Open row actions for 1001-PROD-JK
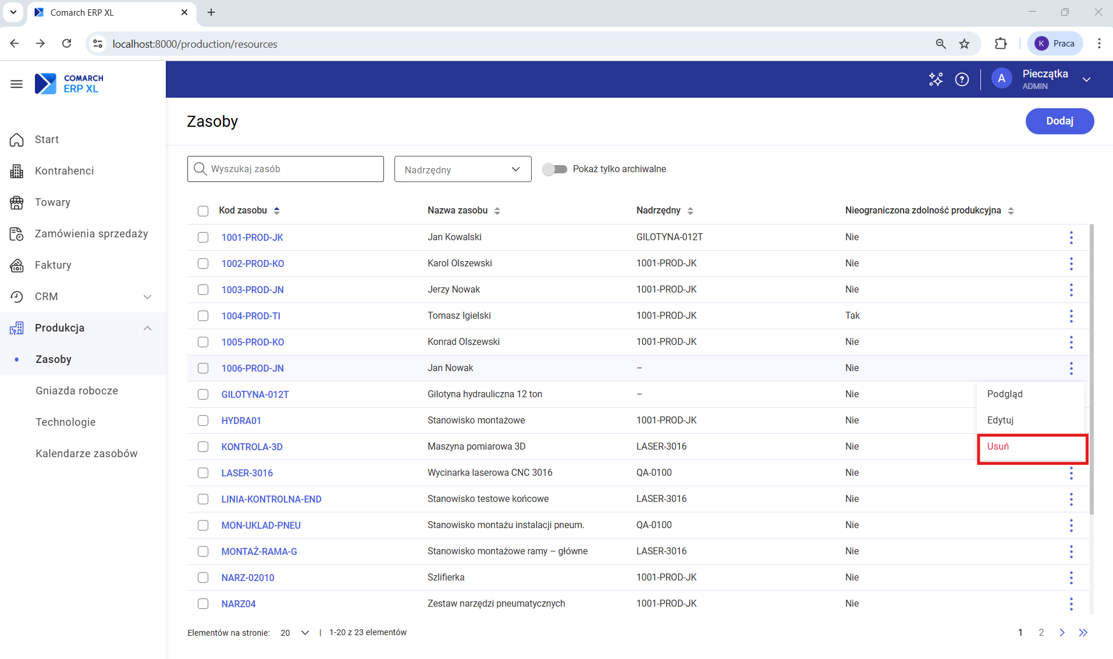This screenshot has width=1113, height=659. click(1071, 237)
